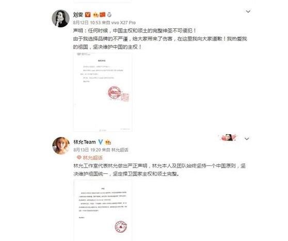Open 林允Team's profile avatar
Image resolution: width=288 pixels, height=241 pixels.
pyautogui.click(x=61, y=146)
